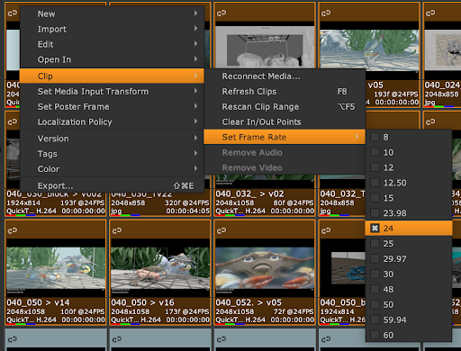The height and width of the screenshot is (351, 461).
Task: Select the crab face 040_052 thumbnail
Action: pos(265,268)
